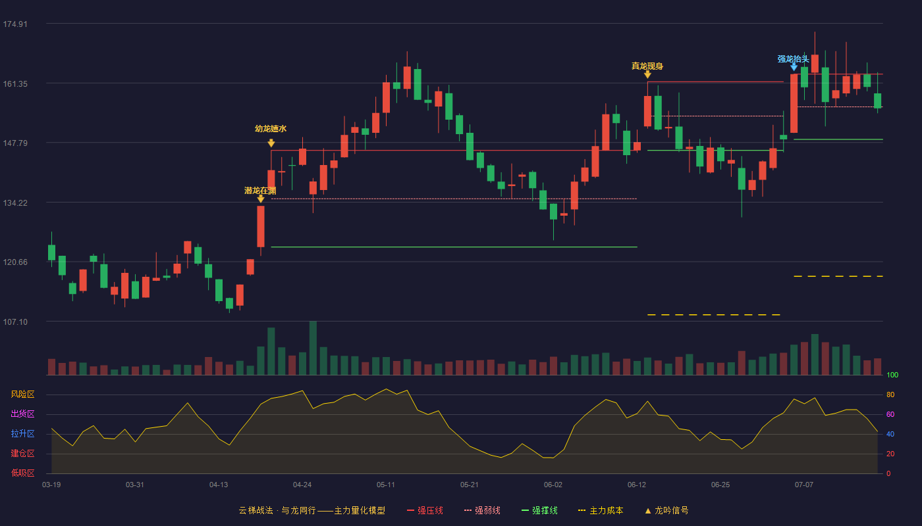The image size is (922, 526).
Task: Select the 拉升区 zone label
Action: [22, 434]
